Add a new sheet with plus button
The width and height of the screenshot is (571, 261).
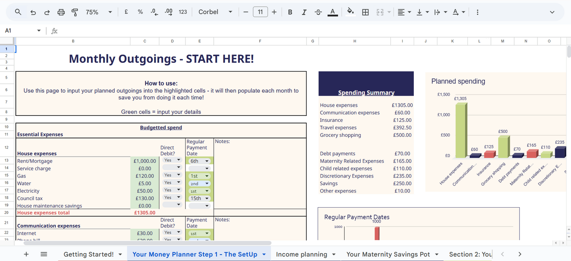click(26, 254)
